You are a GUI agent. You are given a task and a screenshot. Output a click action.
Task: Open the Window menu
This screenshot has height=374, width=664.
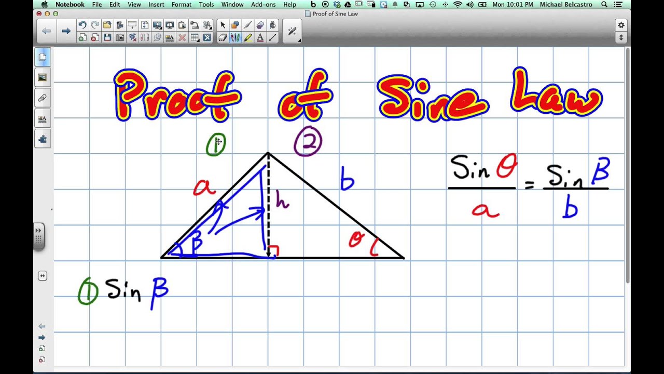232,5
